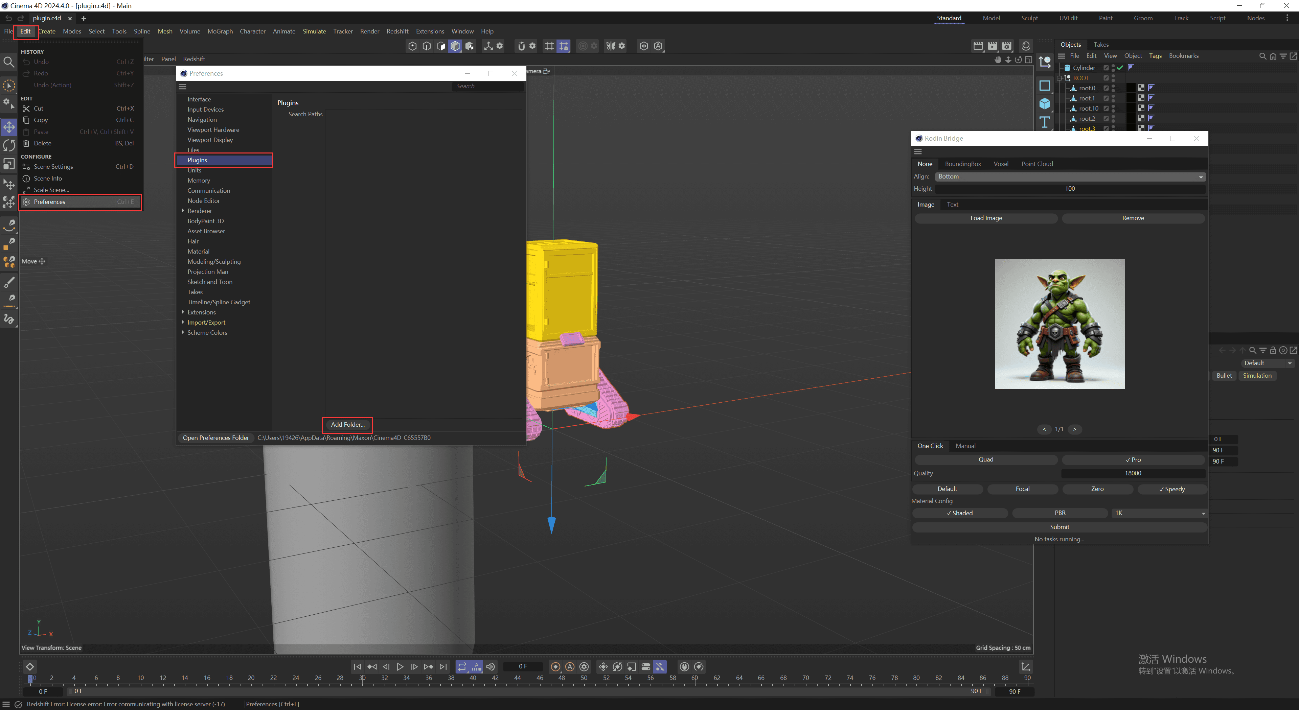Toggle the snap magnet icon in top toolbar

(x=521, y=46)
